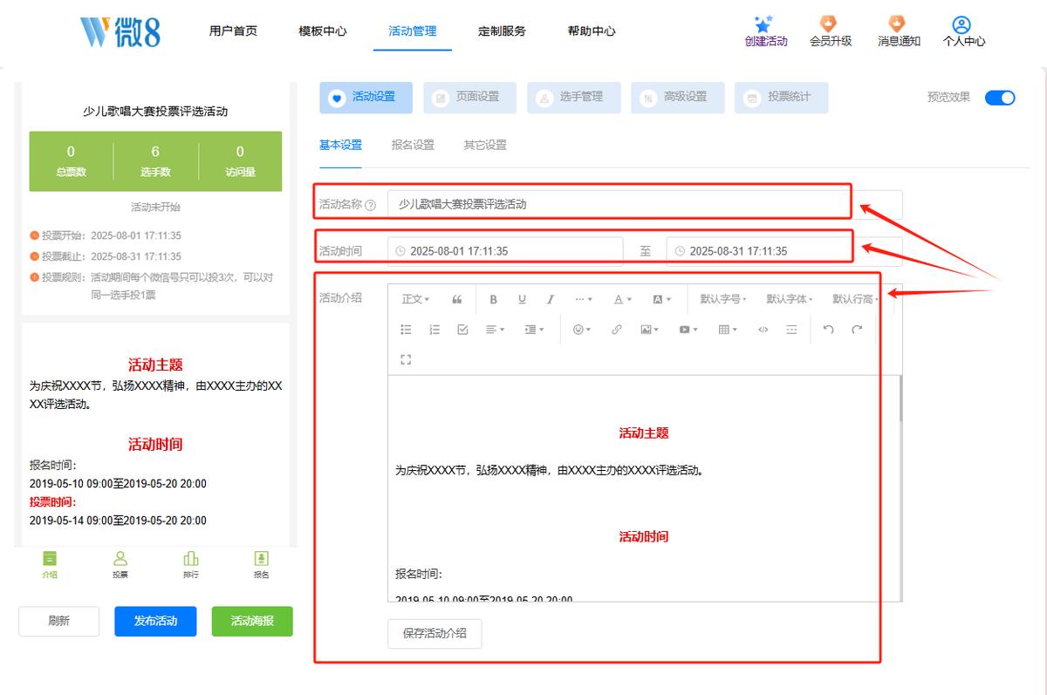
Task: Open the indent dropdown
Action: [x=534, y=330]
